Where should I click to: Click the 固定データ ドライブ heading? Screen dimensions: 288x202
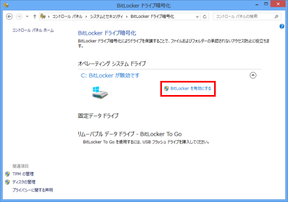click(x=98, y=116)
